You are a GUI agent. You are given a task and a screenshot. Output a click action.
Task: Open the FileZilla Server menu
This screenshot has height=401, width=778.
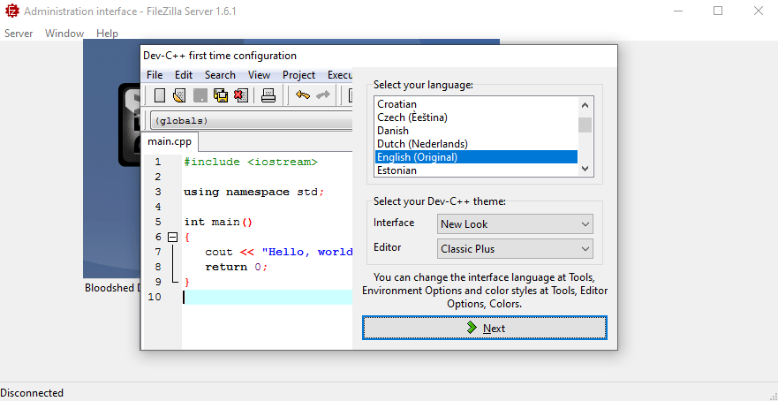coord(19,34)
